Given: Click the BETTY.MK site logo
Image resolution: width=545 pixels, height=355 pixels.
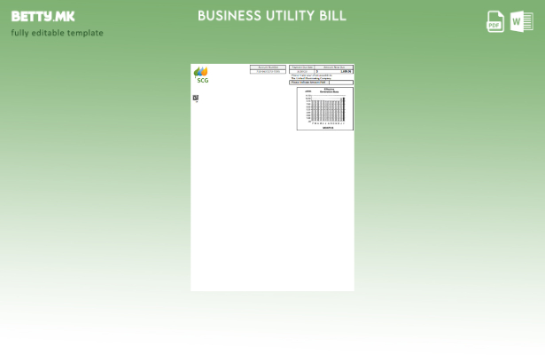Looking at the screenshot, I should (x=43, y=16).
